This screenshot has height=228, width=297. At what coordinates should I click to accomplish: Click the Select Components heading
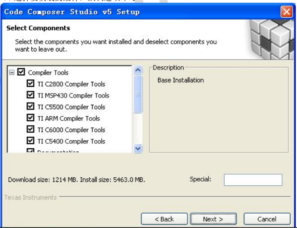coord(38,28)
